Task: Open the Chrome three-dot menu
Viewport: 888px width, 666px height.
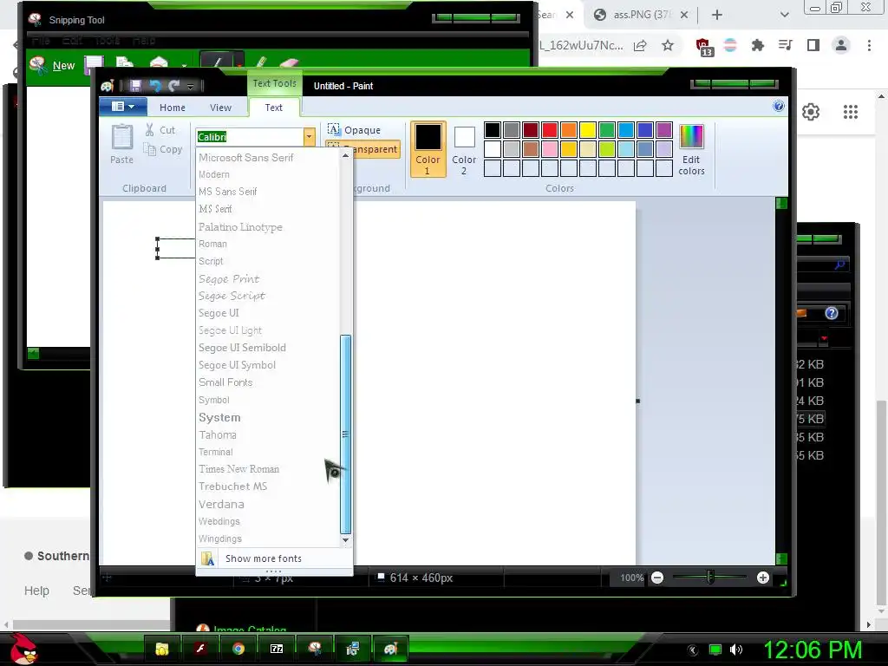Action: pyautogui.click(x=869, y=45)
